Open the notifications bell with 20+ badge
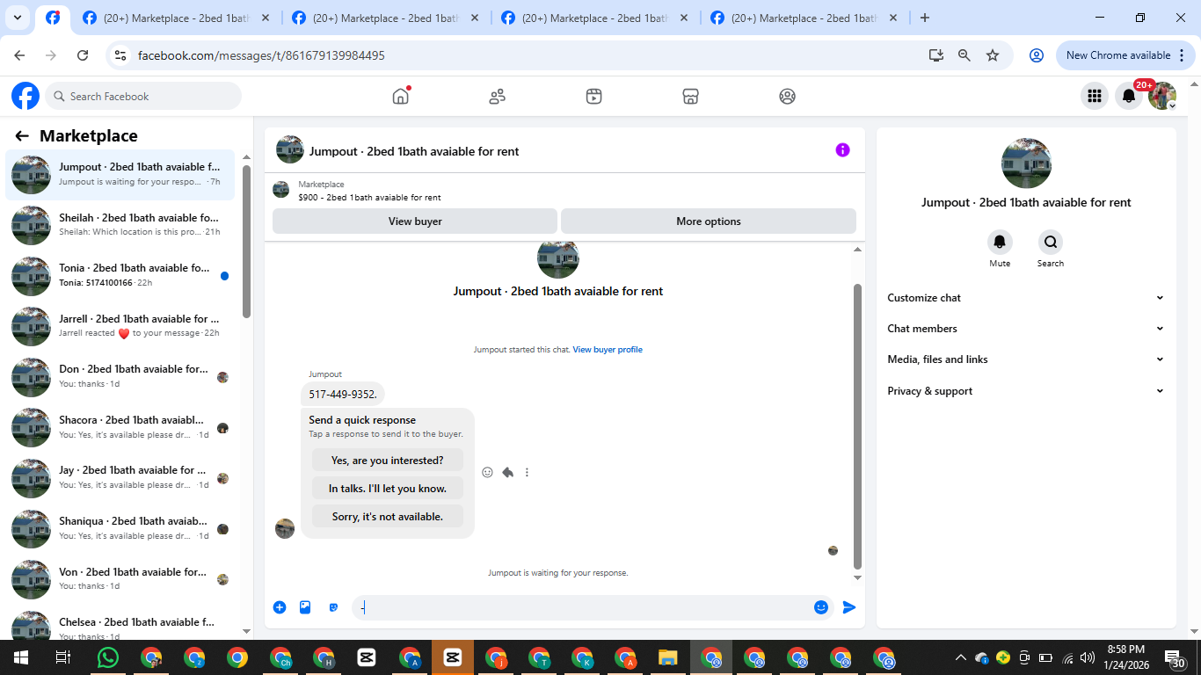Screen dimensions: 1201x675 (1129, 96)
